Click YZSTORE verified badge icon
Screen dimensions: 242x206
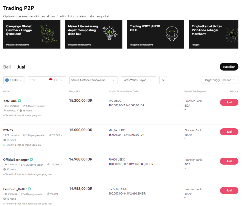click(x=19, y=101)
